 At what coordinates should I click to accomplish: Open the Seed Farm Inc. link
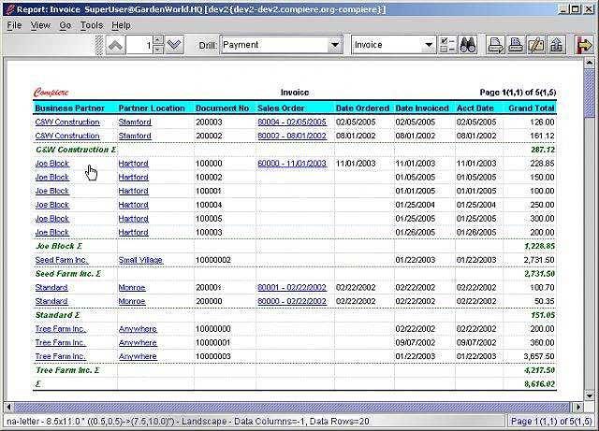pyautogui.click(x=62, y=260)
